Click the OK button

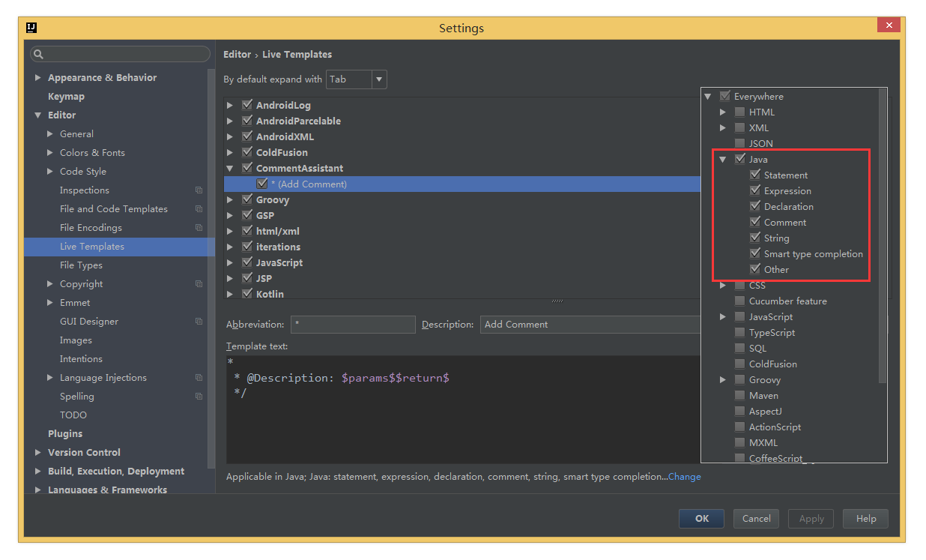click(x=702, y=519)
